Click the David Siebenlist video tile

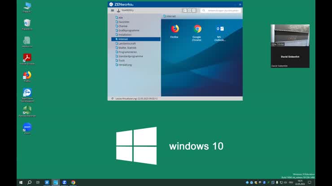click(x=290, y=57)
